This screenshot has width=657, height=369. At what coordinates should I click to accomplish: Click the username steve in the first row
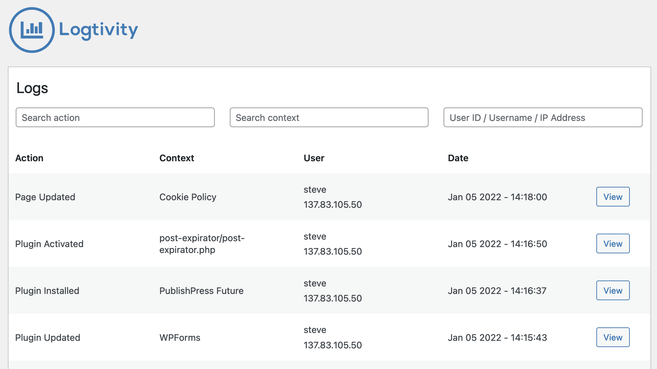coord(314,189)
